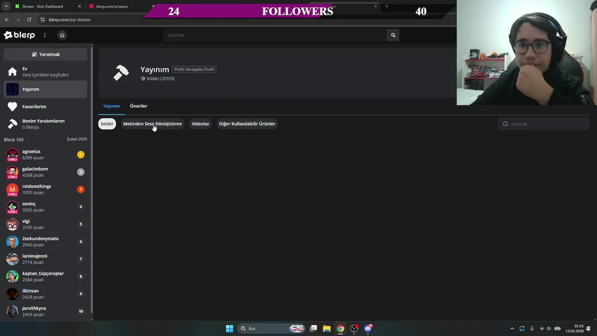Click the hammer icon beside Benim Yaratımlarım

point(13,124)
